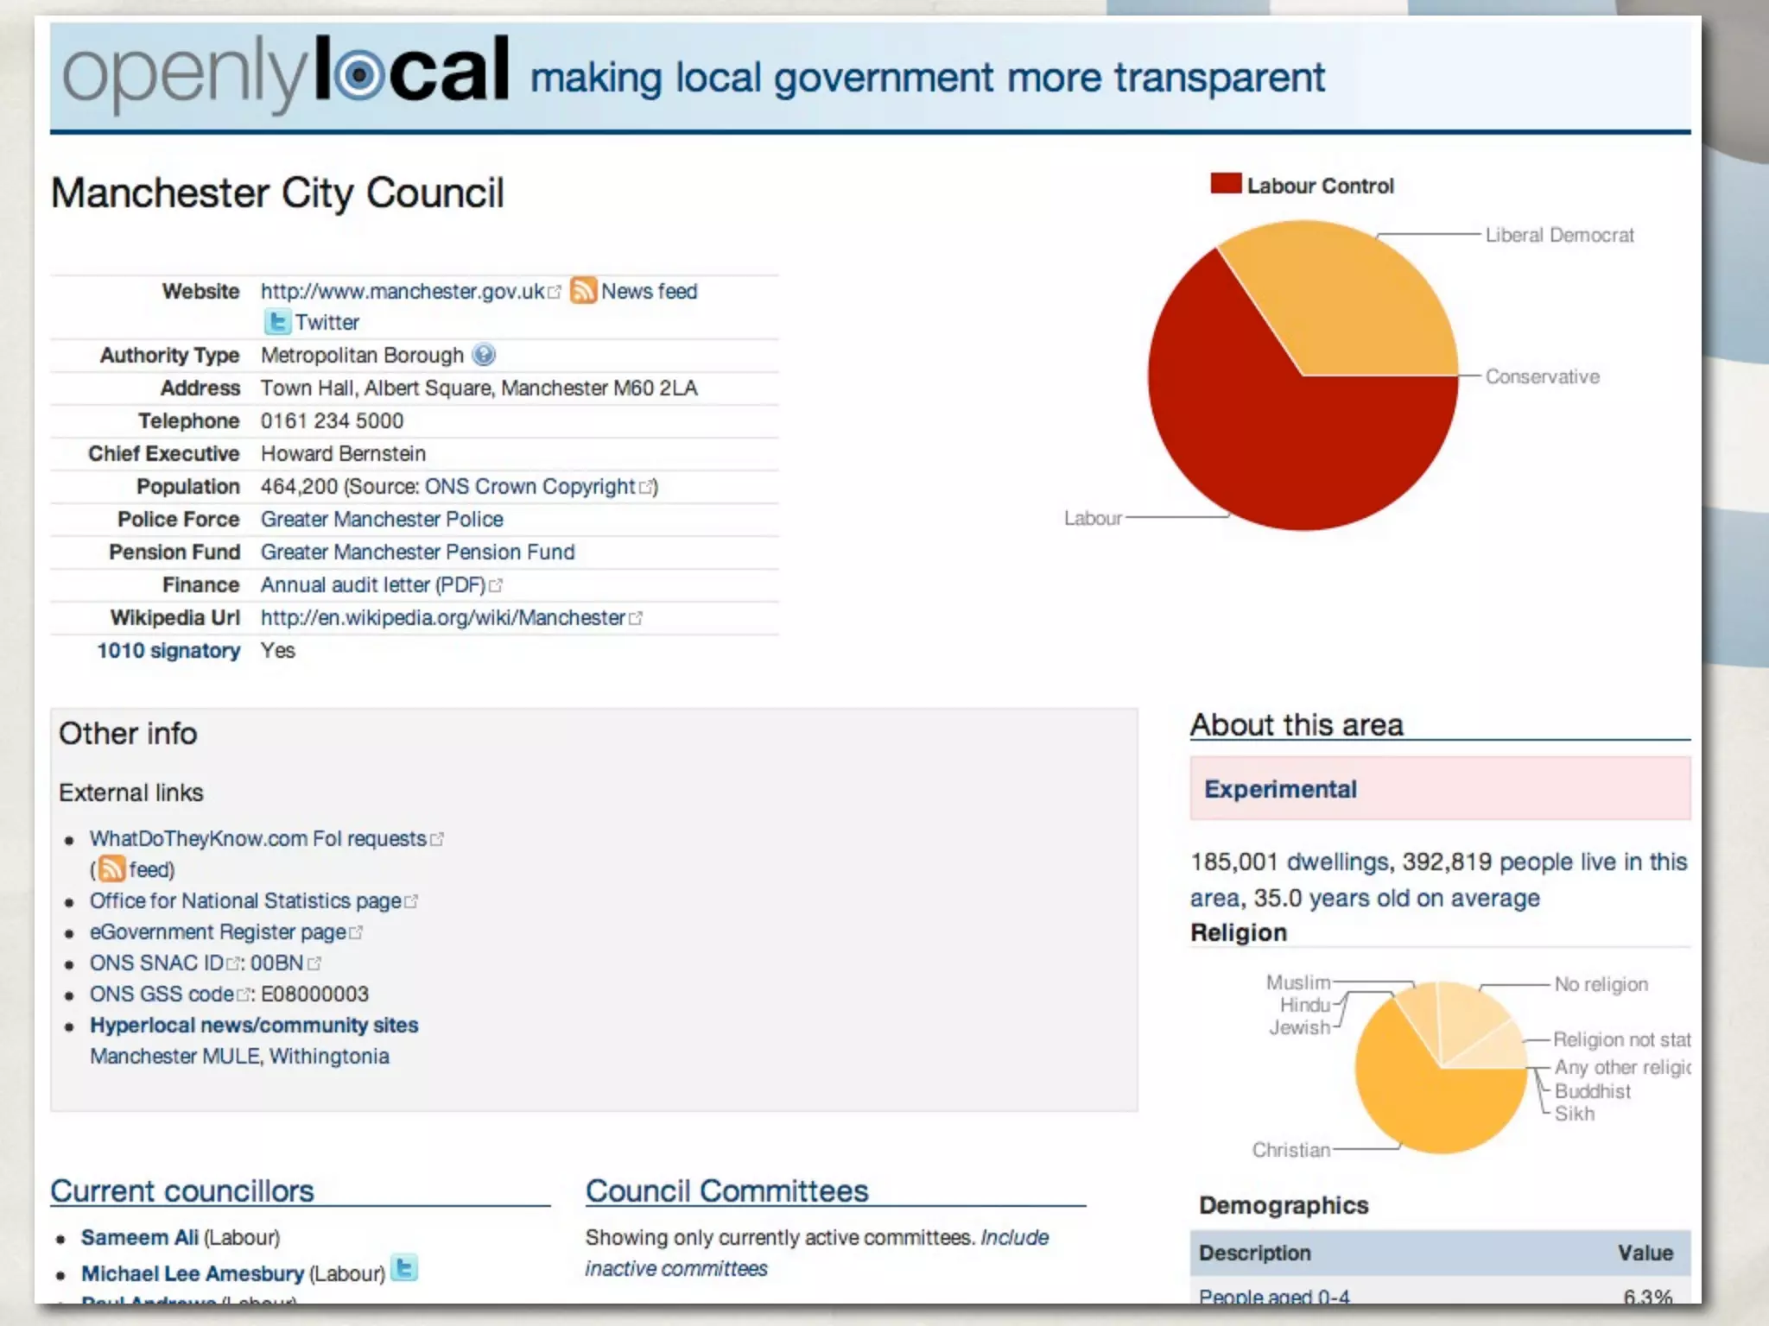This screenshot has height=1326, width=1769.
Task: Open councillor Sameem Ali's page
Action: coord(140,1238)
